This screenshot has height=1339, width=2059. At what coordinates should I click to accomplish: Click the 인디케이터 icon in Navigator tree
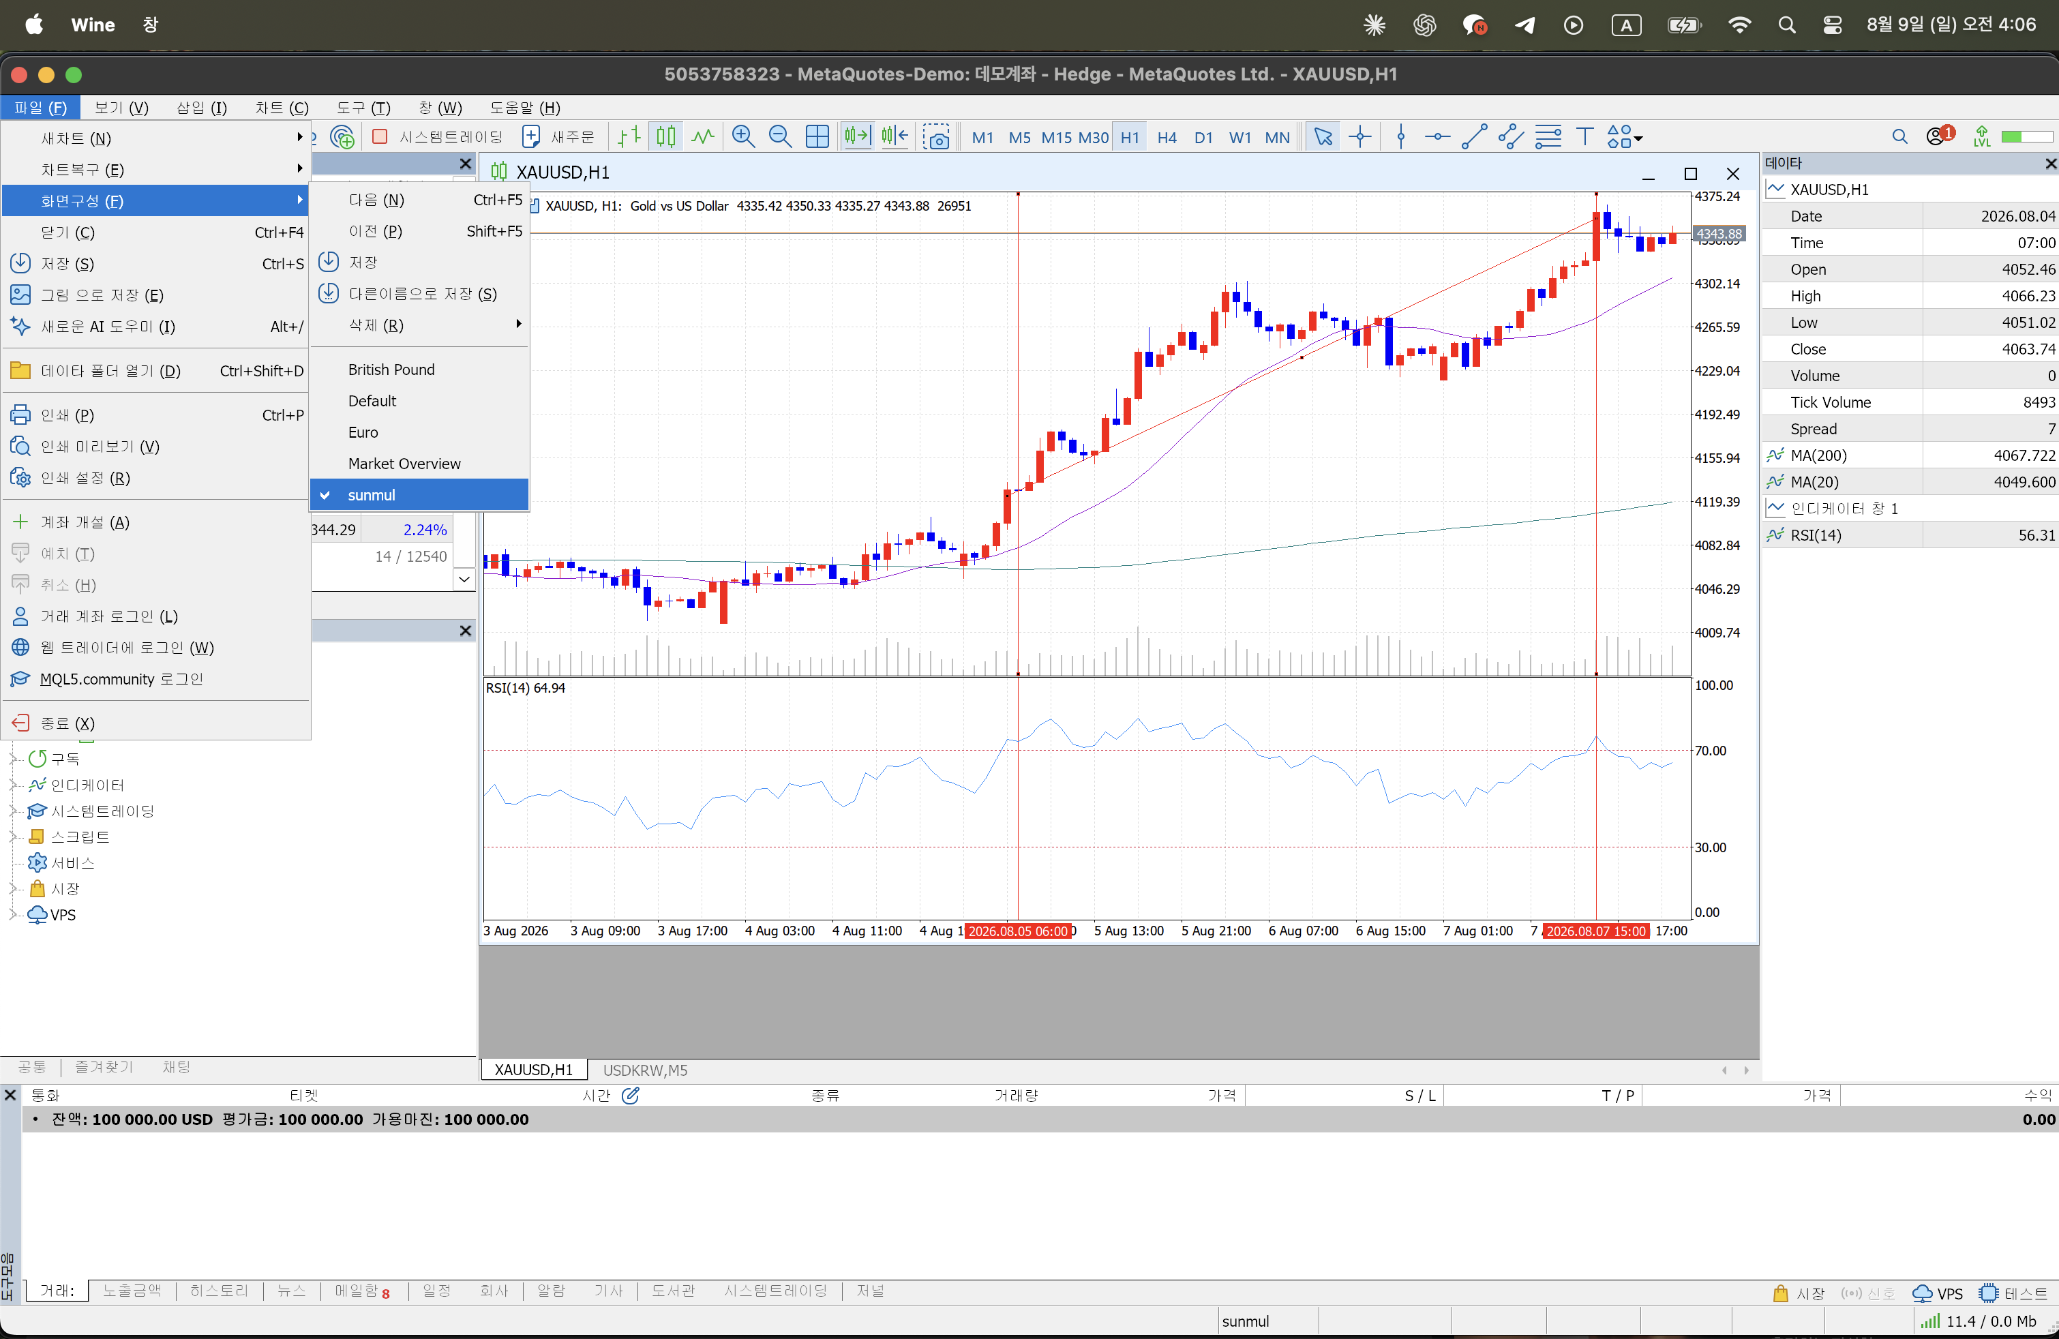37,785
